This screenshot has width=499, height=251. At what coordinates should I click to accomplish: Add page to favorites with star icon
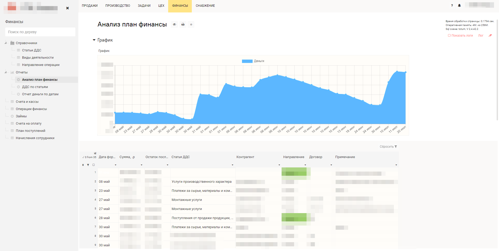191,24
